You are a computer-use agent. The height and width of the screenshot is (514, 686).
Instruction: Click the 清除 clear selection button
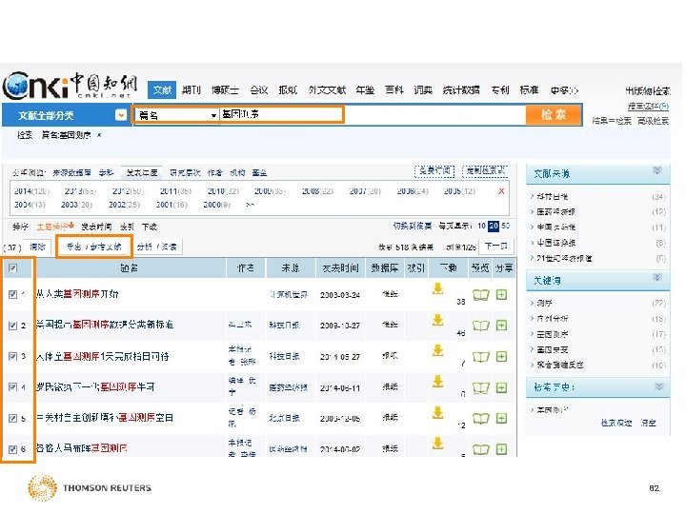click(x=37, y=247)
